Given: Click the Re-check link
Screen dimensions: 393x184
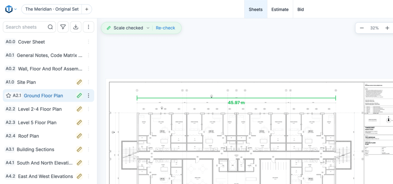Looking at the screenshot, I should click(165, 28).
